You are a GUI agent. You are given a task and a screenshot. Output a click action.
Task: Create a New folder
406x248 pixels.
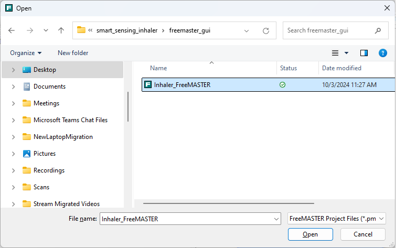coord(73,53)
